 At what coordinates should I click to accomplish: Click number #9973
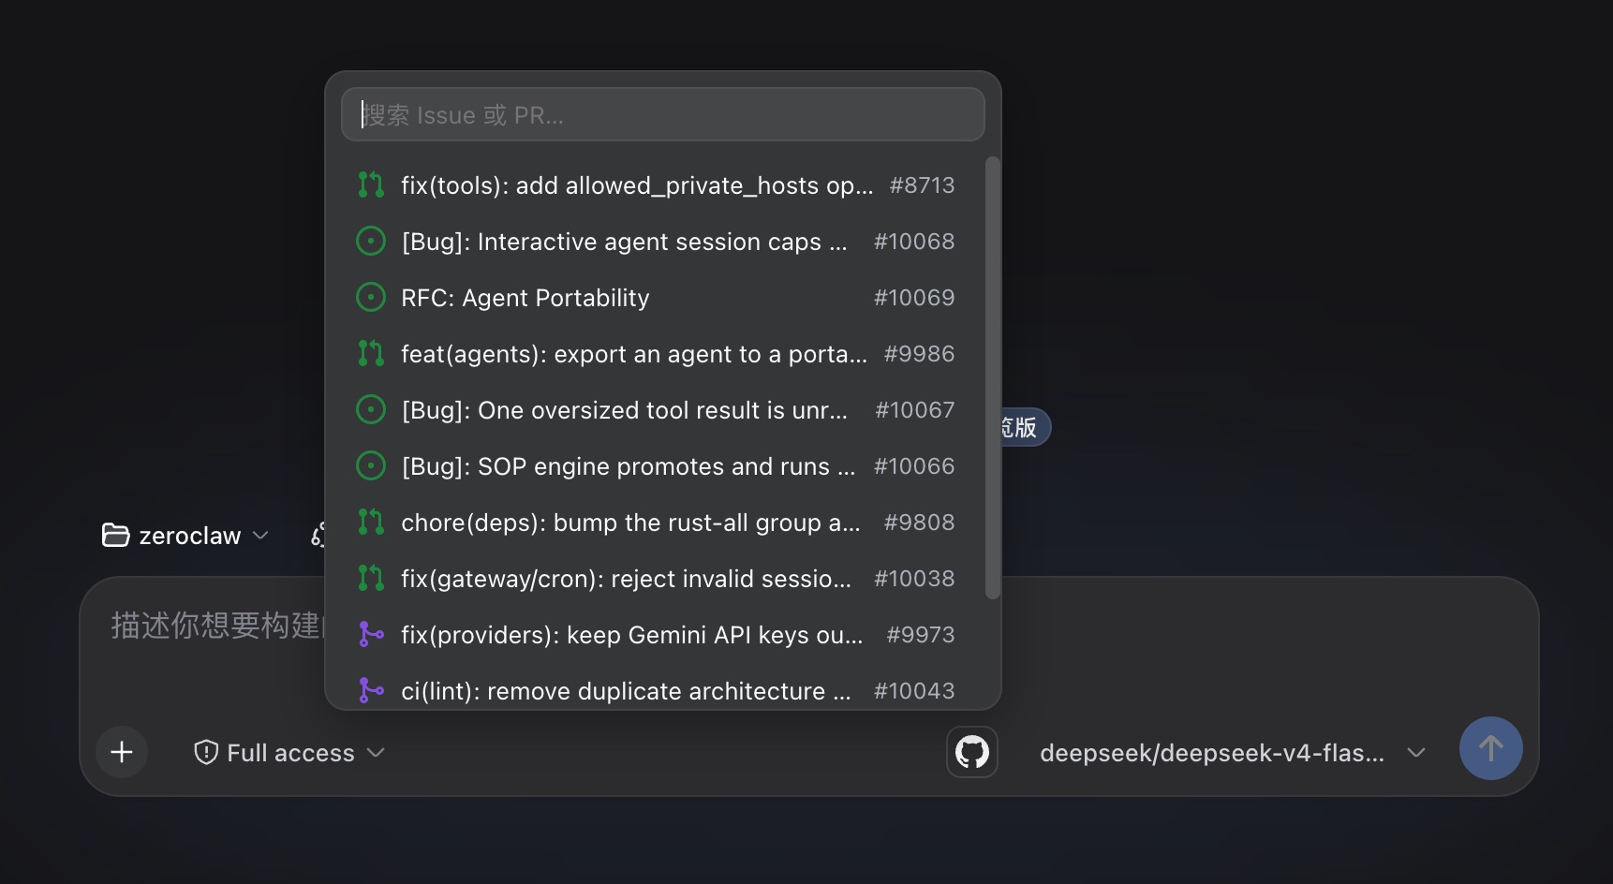point(921,635)
